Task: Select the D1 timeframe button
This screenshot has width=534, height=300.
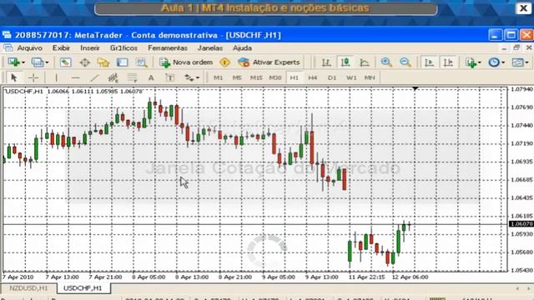Action: pyautogui.click(x=332, y=77)
